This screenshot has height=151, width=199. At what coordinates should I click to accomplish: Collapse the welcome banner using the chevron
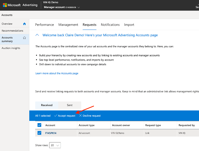pos(37,35)
